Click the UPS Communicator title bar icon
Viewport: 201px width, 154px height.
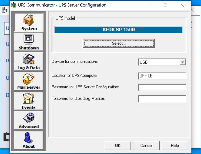pos(14,5)
